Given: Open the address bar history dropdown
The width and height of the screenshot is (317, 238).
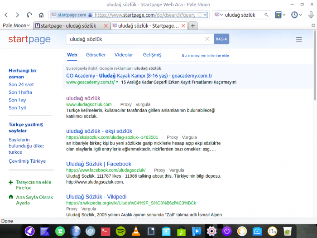Looking at the screenshot, I should 205,15.
